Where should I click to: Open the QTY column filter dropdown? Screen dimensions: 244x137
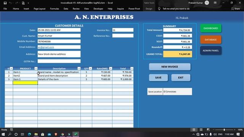coord(90,68)
